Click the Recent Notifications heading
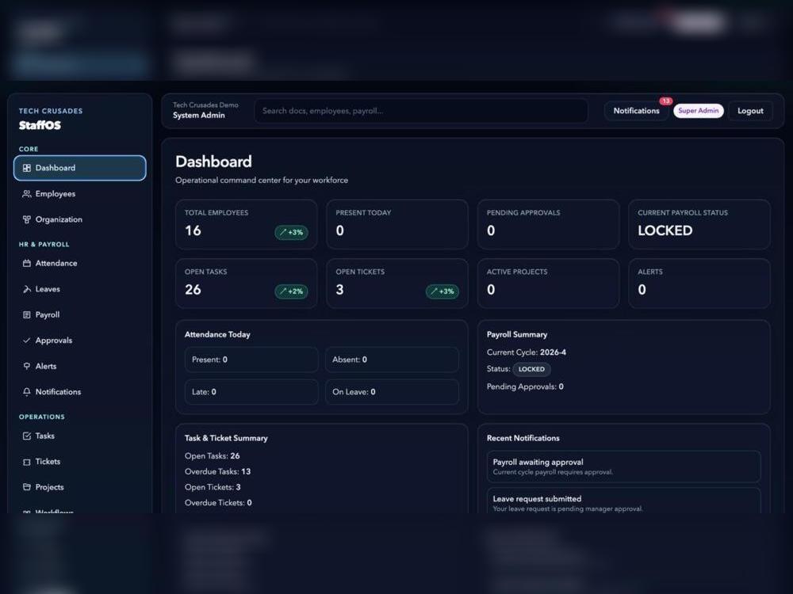The image size is (793, 594). tap(523, 438)
